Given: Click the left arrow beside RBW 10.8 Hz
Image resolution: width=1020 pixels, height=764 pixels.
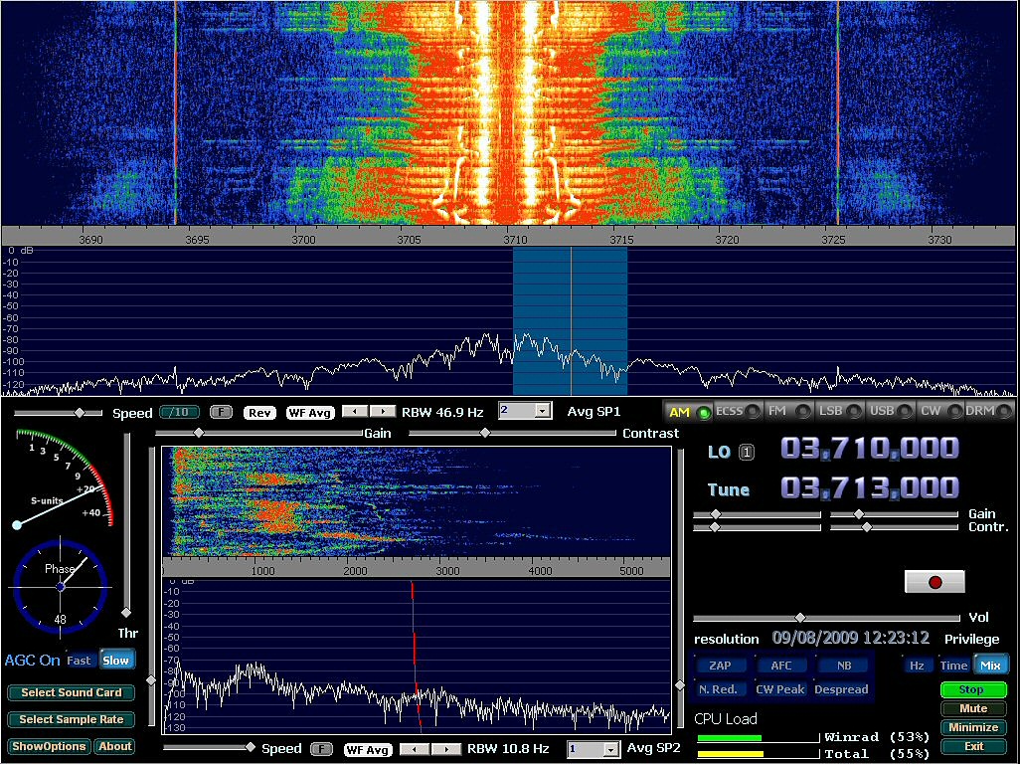Looking at the screenshot, I should 415,749.
